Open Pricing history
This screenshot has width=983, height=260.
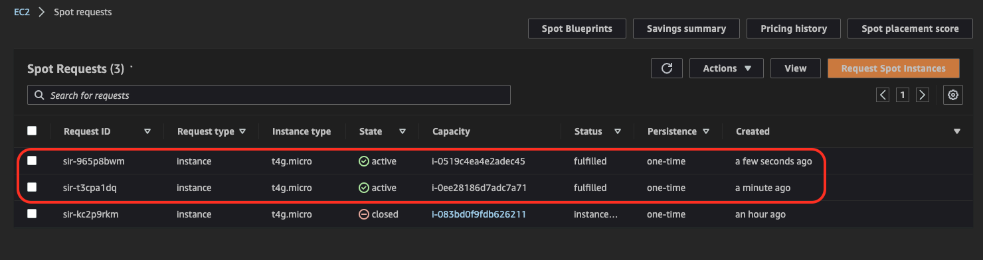pyautogui.click(x=794, y=29)
